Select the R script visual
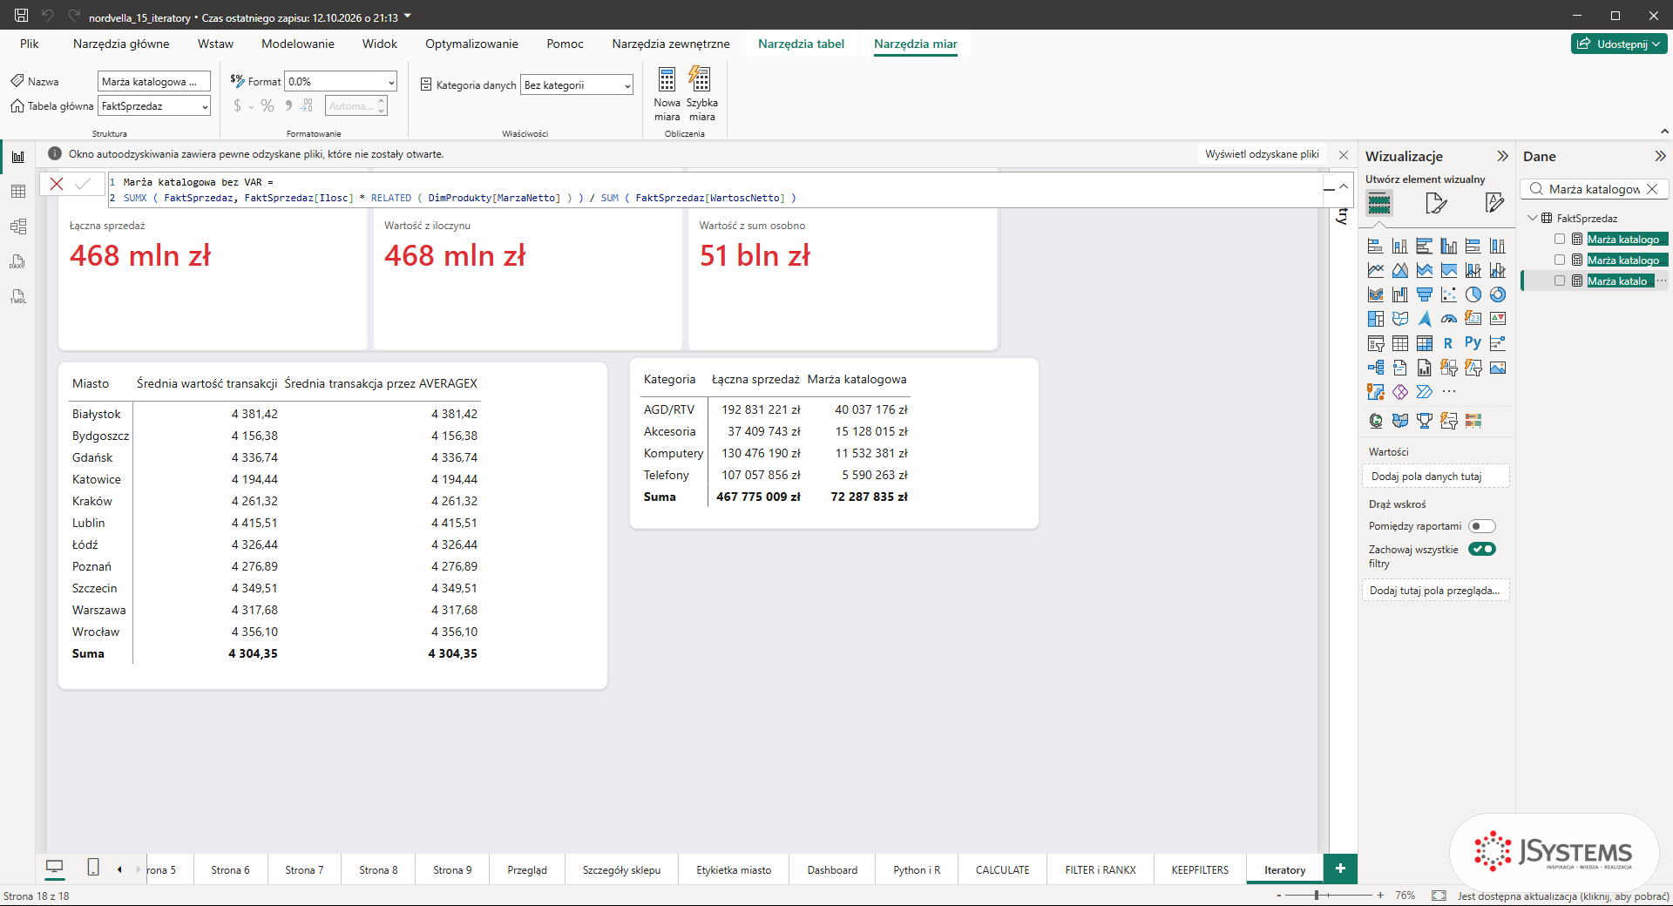The width and height of the screenshot is (1673, 906). (x=1448, y=343)
